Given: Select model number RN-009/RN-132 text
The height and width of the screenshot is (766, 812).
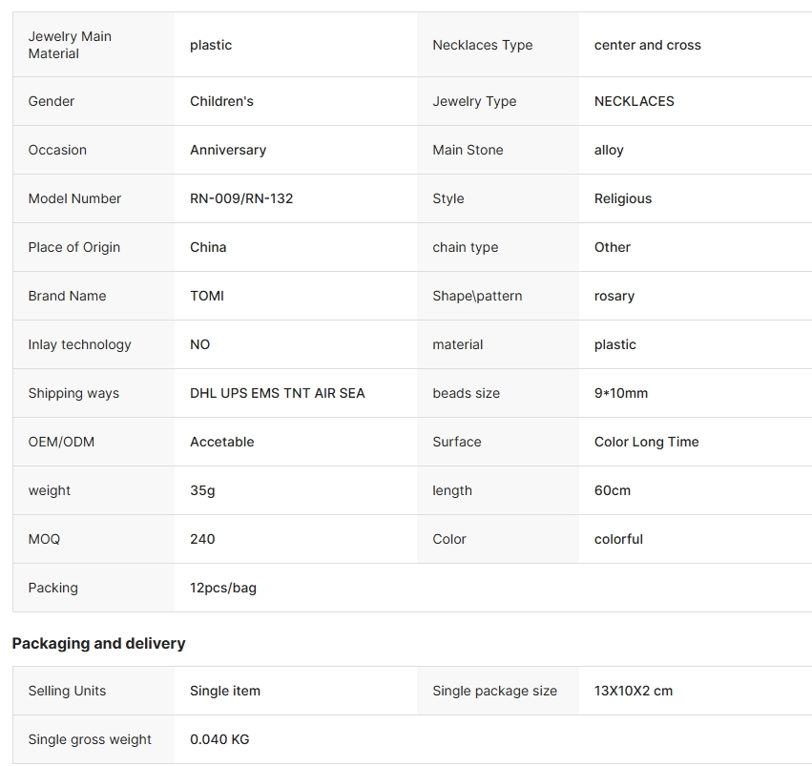Looking at the screenshot, I should pos(241,198).
